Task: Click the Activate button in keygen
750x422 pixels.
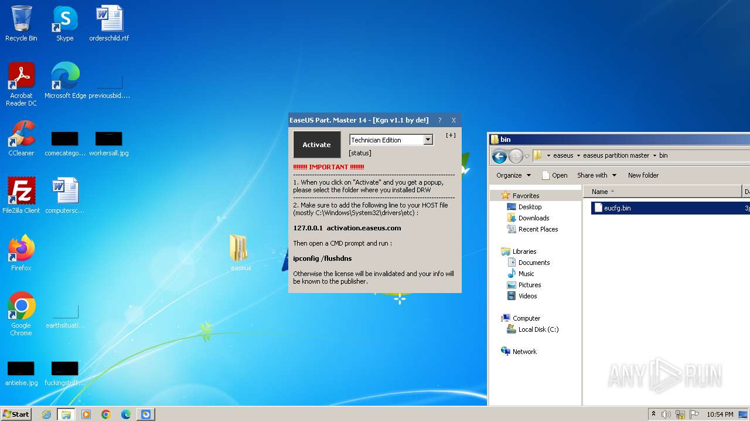Action: (x=316, y=145)
